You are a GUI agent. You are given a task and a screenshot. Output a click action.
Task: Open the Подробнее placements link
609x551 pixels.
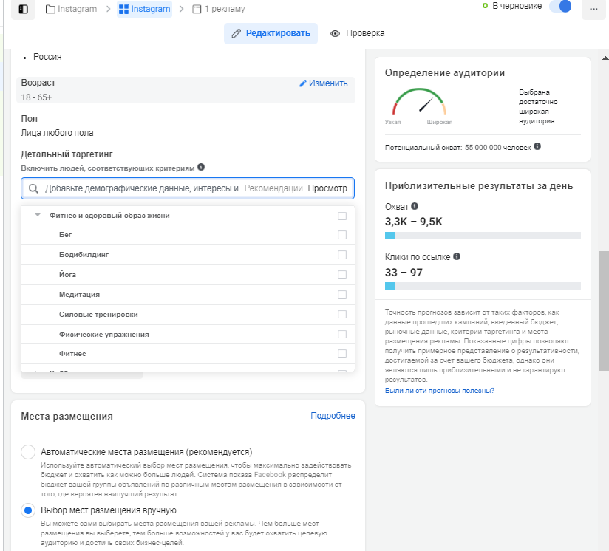click(333, 417)
